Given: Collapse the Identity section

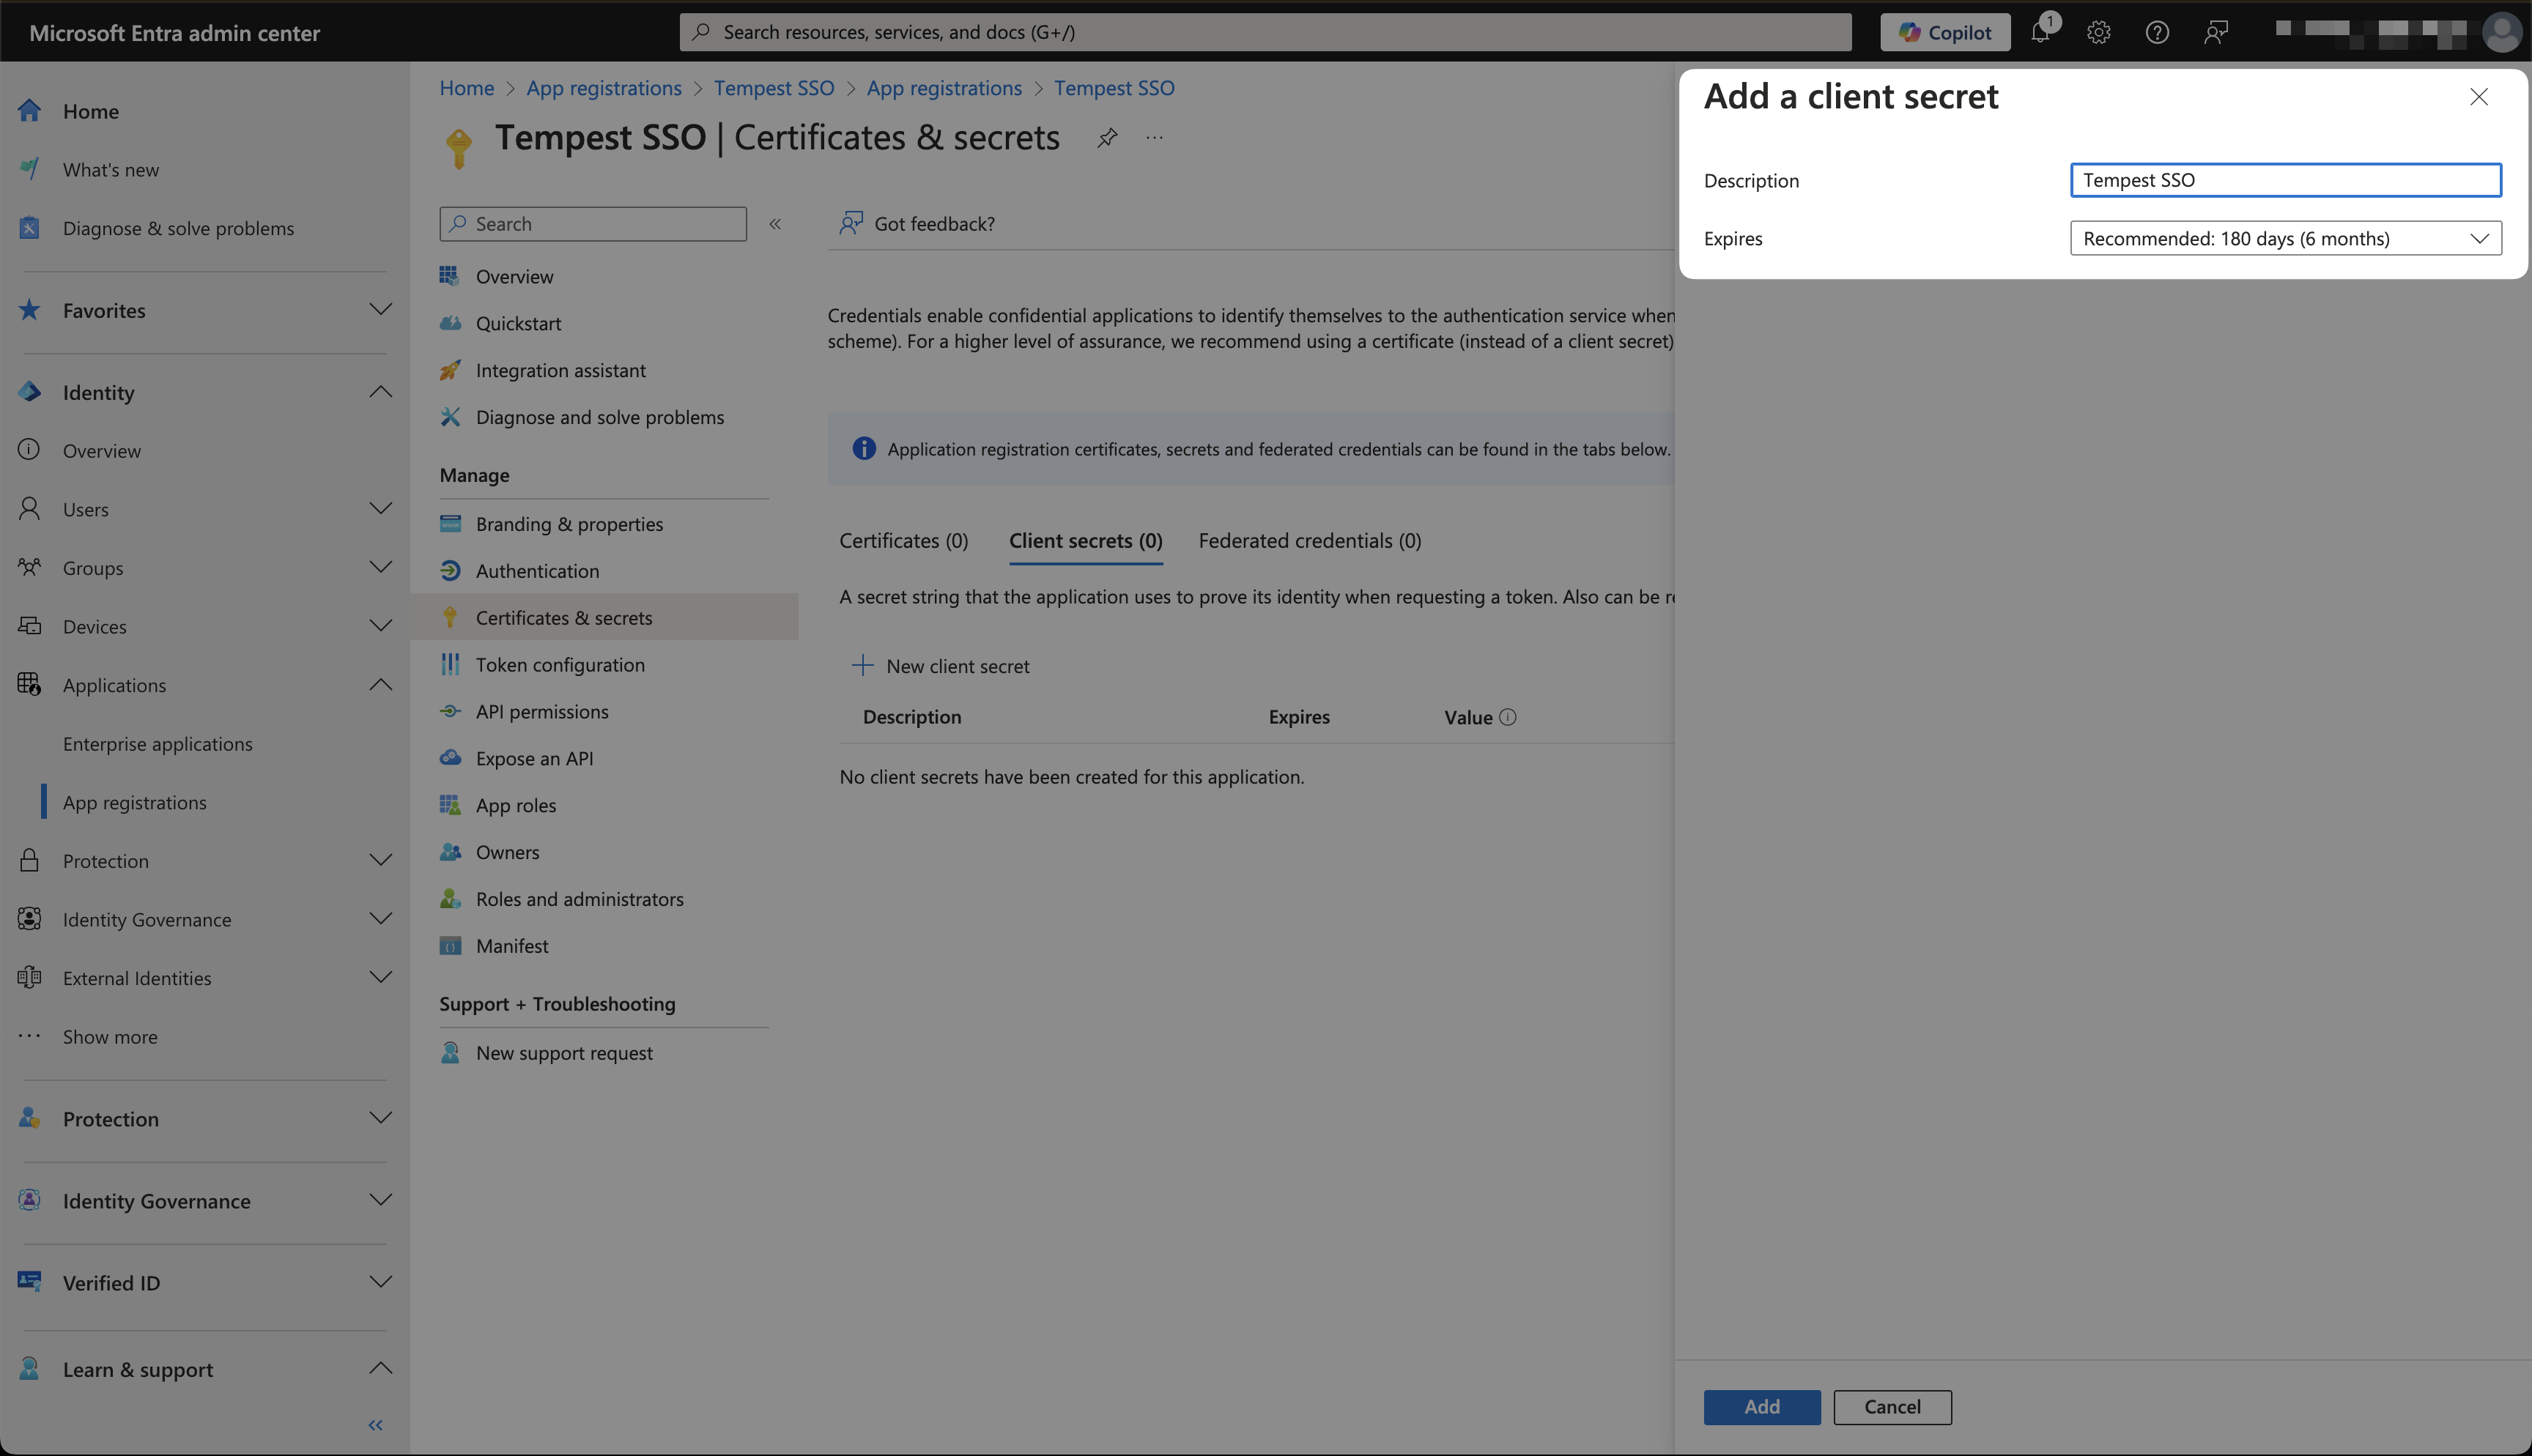Looking at the screenshot, I should [x=380, y=392].
